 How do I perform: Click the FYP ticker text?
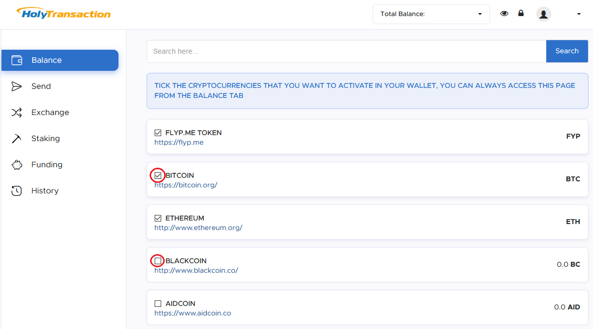(573, 136)
